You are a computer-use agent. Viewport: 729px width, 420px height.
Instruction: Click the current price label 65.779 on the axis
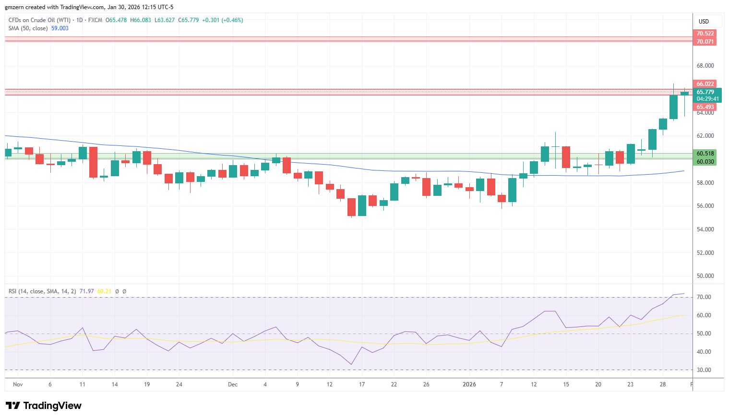pyautogui.click(x=705, y=92)
